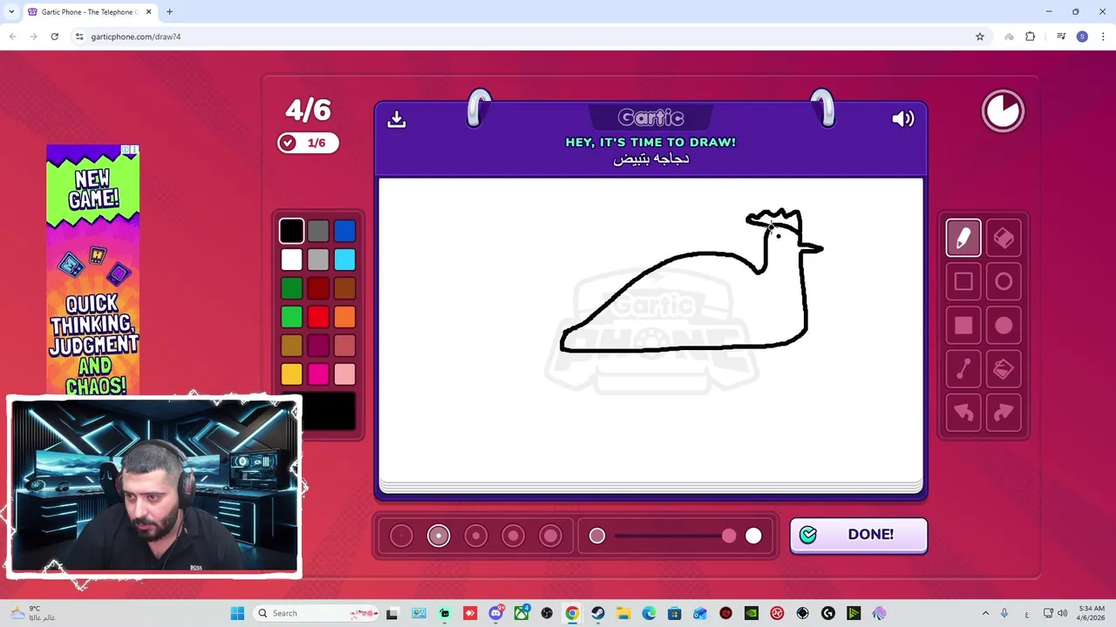Pick the light pink color swatch
The image size is (1116, 627).
344,374
